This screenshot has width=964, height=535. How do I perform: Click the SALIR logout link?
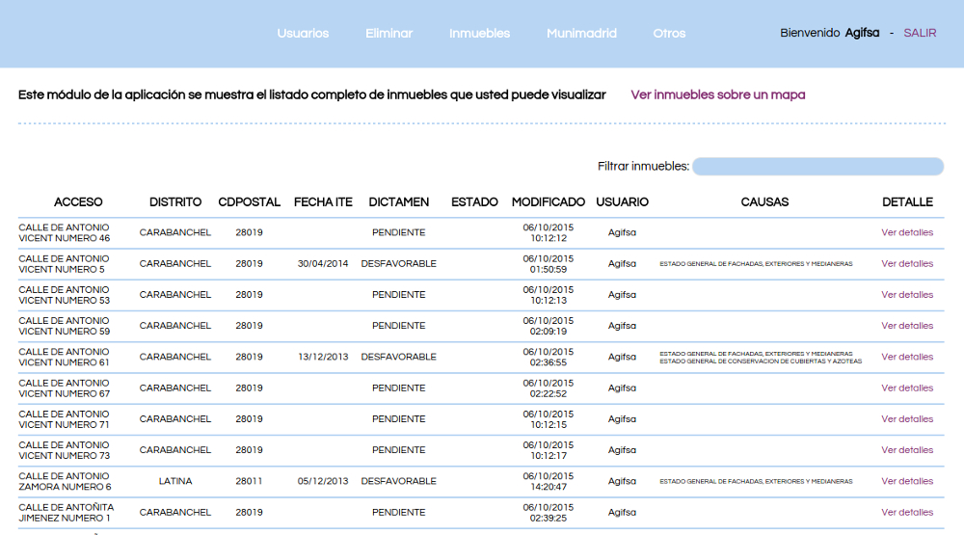click(920, 33)
